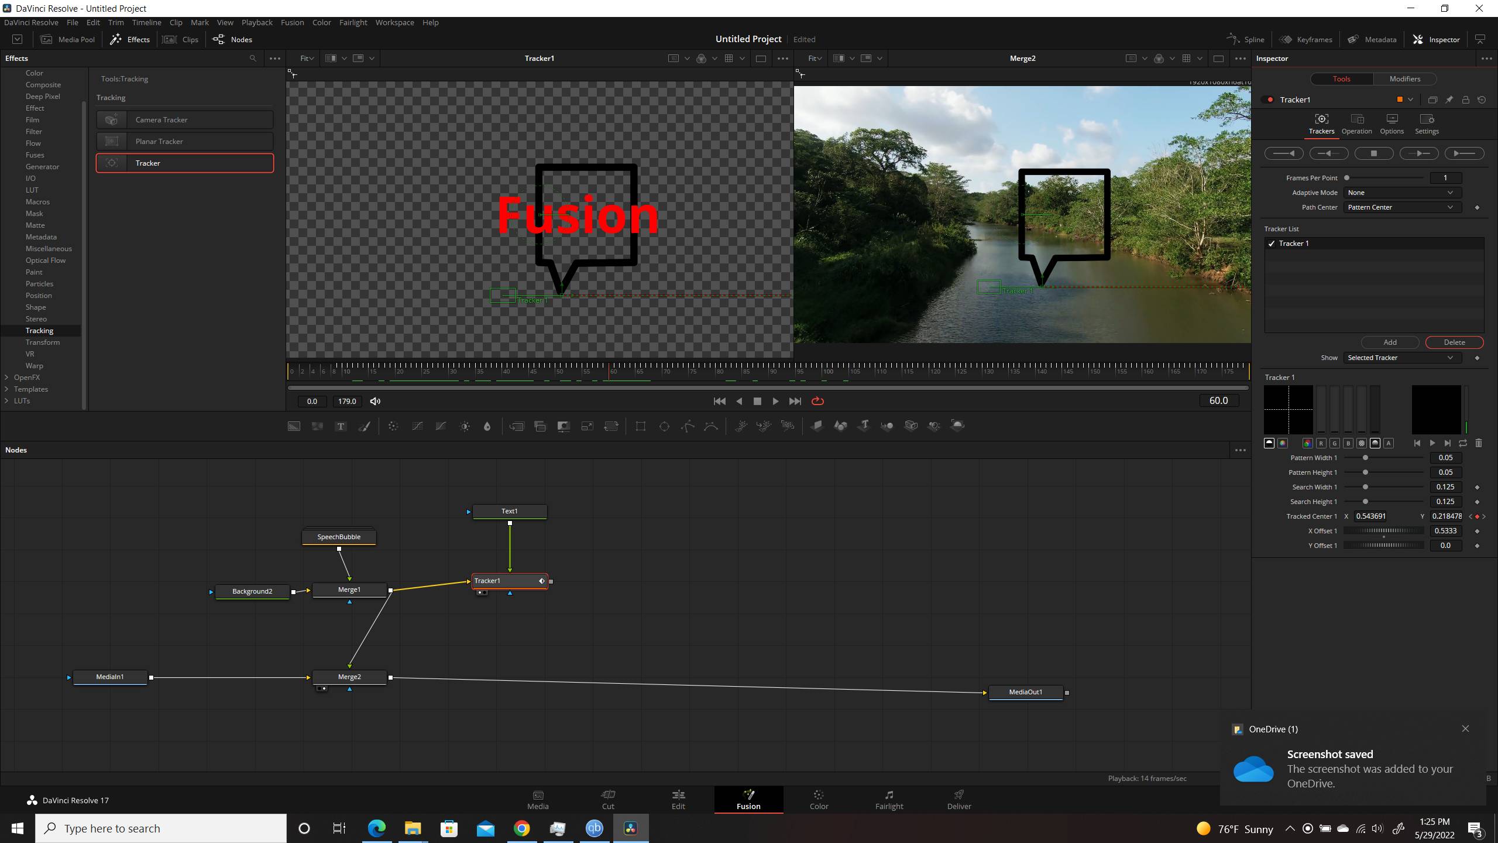
Task: Click Track Reverse button in Inspector
Action: (x=1284, y=153)
